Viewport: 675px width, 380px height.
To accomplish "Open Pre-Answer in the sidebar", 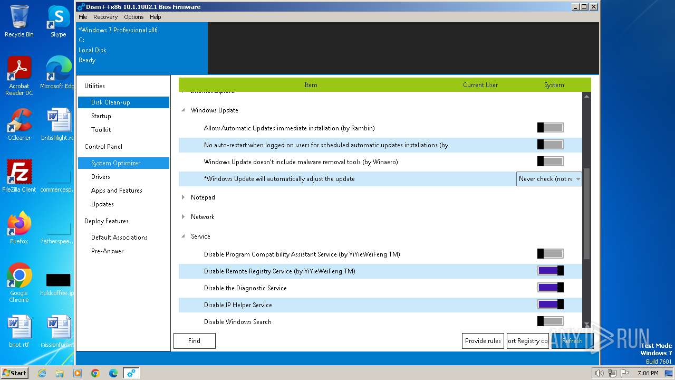I will click(x=108, y=251).
